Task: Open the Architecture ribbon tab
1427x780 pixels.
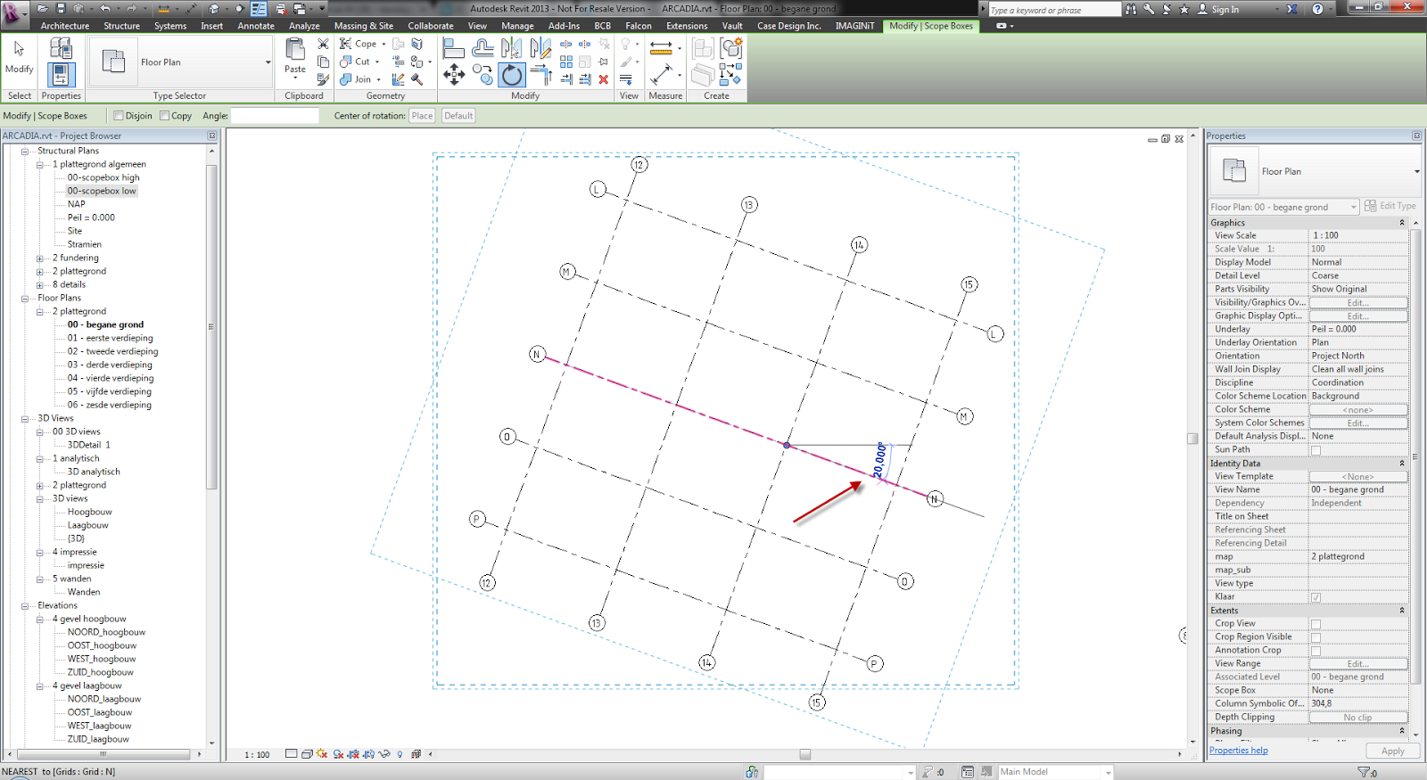Action: click(65, 26)
